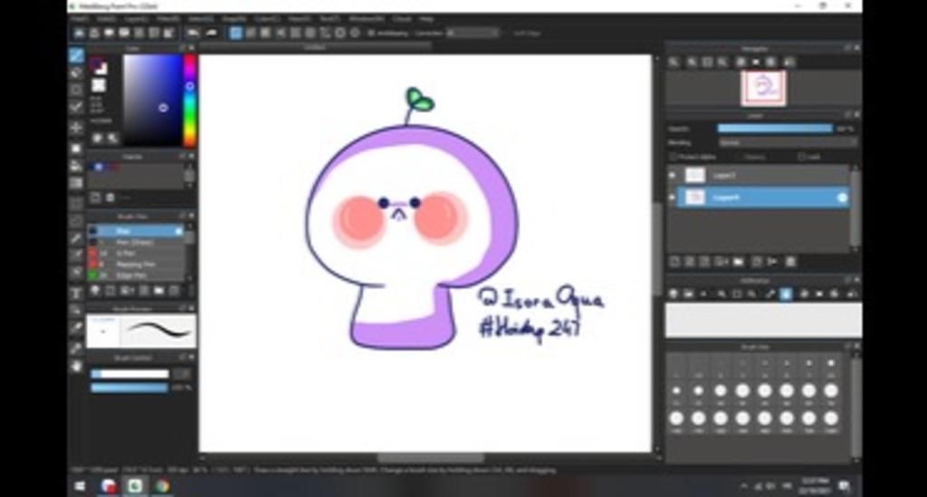The height and width of the screenshot is (497, 927).
Task: Open the Windows Start menu
Action: click(80, 486)
